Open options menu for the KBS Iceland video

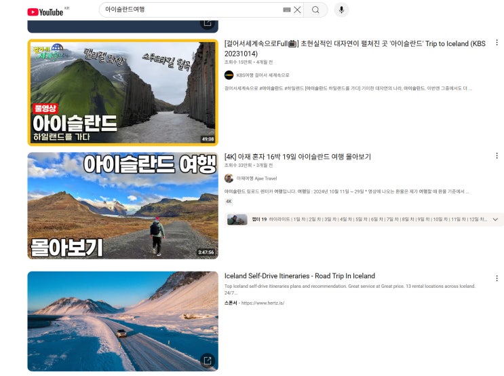[x=497, y=43]
